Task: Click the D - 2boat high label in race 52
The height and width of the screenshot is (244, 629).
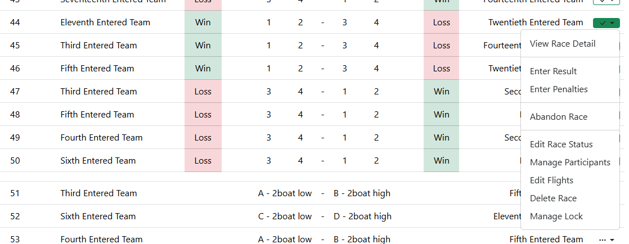Action: click(362, 216)
